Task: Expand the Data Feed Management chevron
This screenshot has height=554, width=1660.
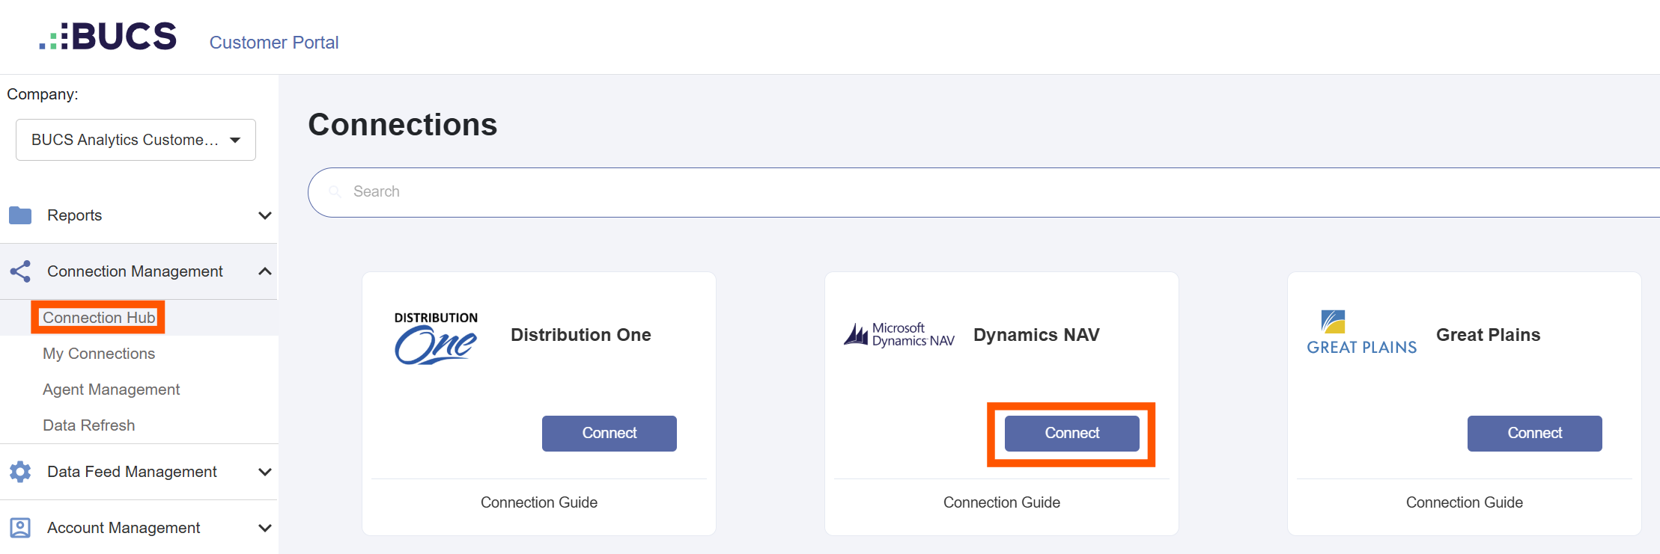Action: coord(264,472)
